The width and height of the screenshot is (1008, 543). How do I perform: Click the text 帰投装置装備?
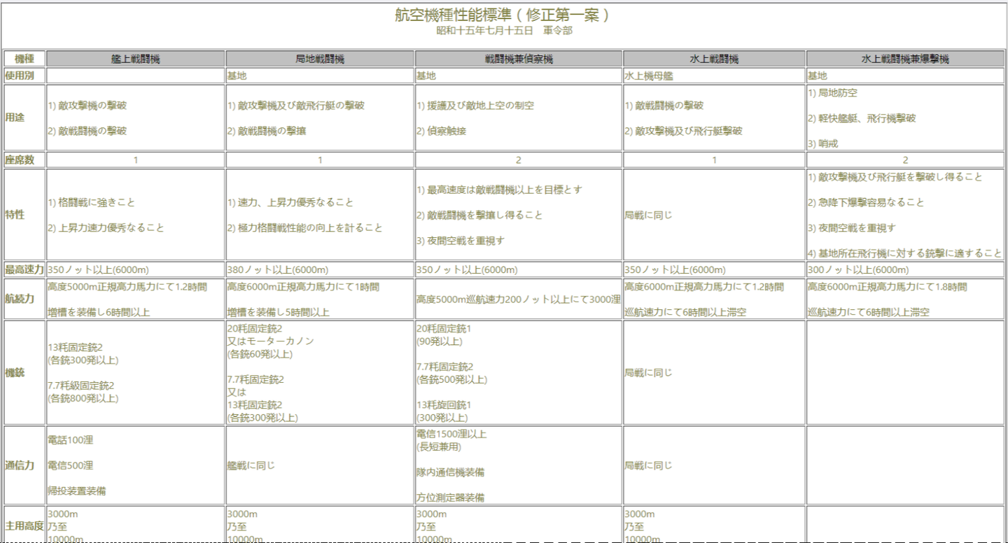(x=76, y=491)
